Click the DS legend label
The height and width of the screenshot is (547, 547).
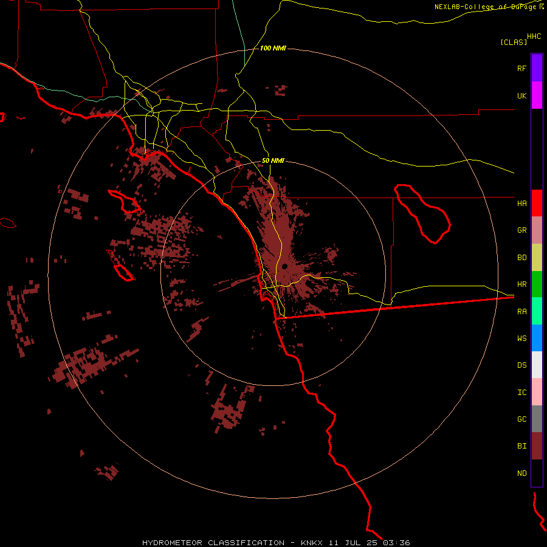(521, 365)
